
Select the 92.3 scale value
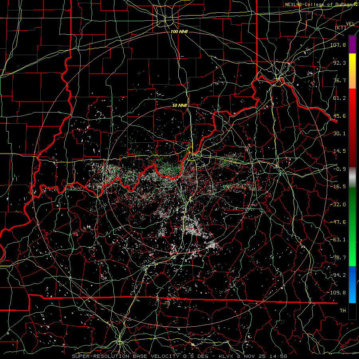(x=339, y=63)
